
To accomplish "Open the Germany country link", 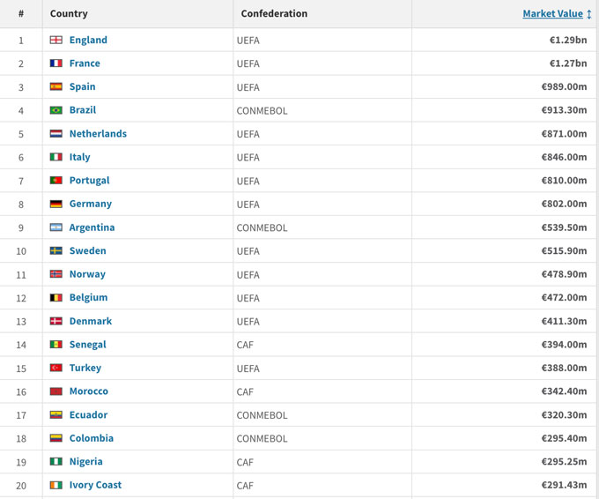I will coord(91,204).
